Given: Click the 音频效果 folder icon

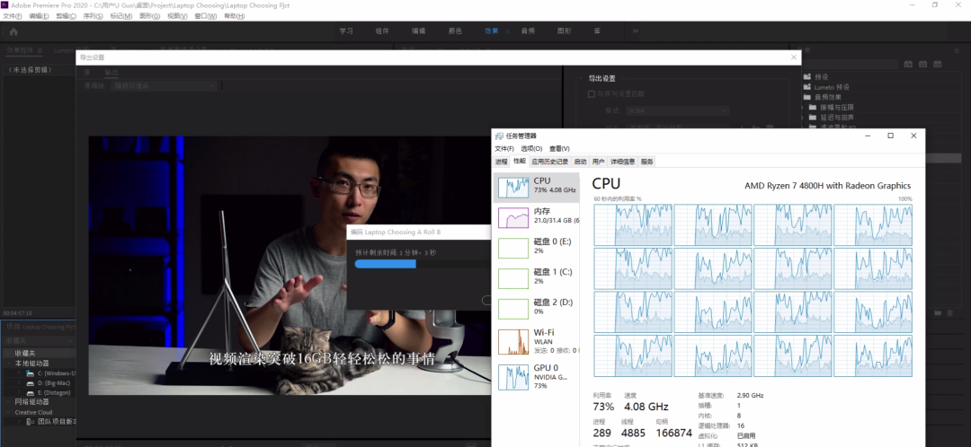Looking at the screenshot, I should click(806, 97).
